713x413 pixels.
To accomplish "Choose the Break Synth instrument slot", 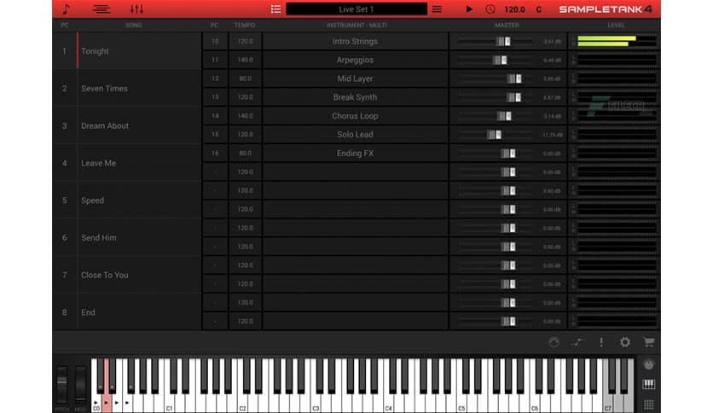I will [x=355, y=97].
